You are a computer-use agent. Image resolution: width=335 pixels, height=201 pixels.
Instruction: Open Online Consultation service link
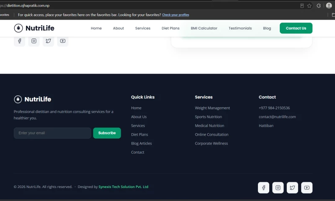point(211,134)
